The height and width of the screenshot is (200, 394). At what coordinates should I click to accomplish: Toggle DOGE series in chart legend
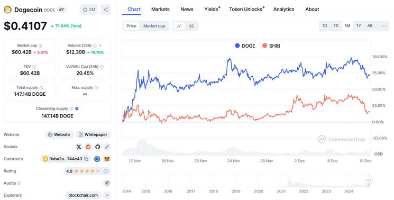tap(245, 46)
